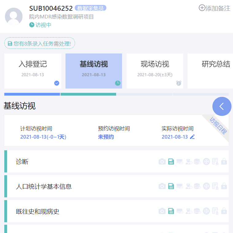This screenshot has height=233, width=233.
Task: Click alarm clock icon on 现场访视 card
Action: (179, 83)
